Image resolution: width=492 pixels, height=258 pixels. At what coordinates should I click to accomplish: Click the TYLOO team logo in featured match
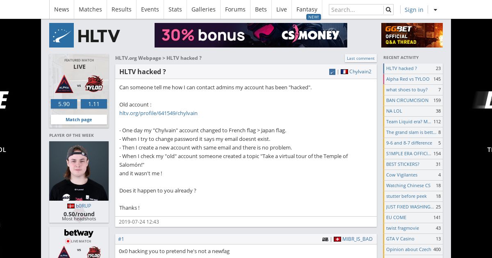point(94,84)
